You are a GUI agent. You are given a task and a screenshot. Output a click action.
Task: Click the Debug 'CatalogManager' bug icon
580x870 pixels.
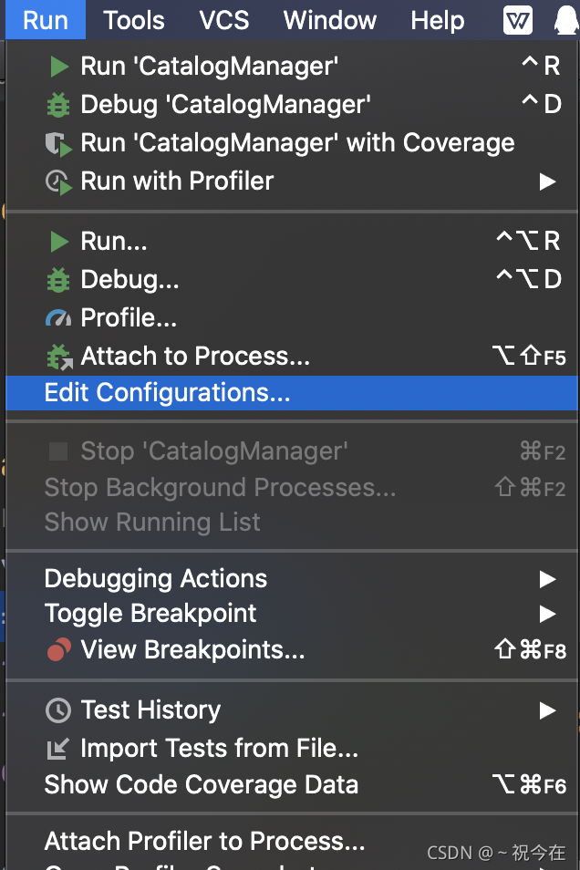(58, 105)
